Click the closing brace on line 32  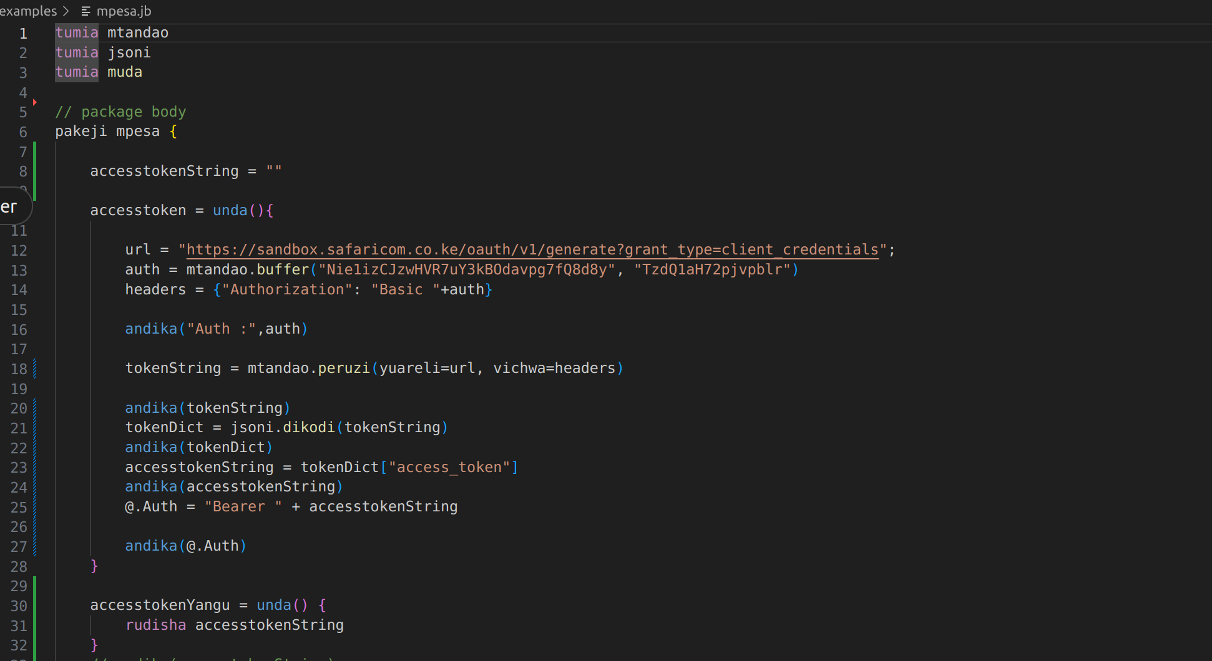coord(94,644)
